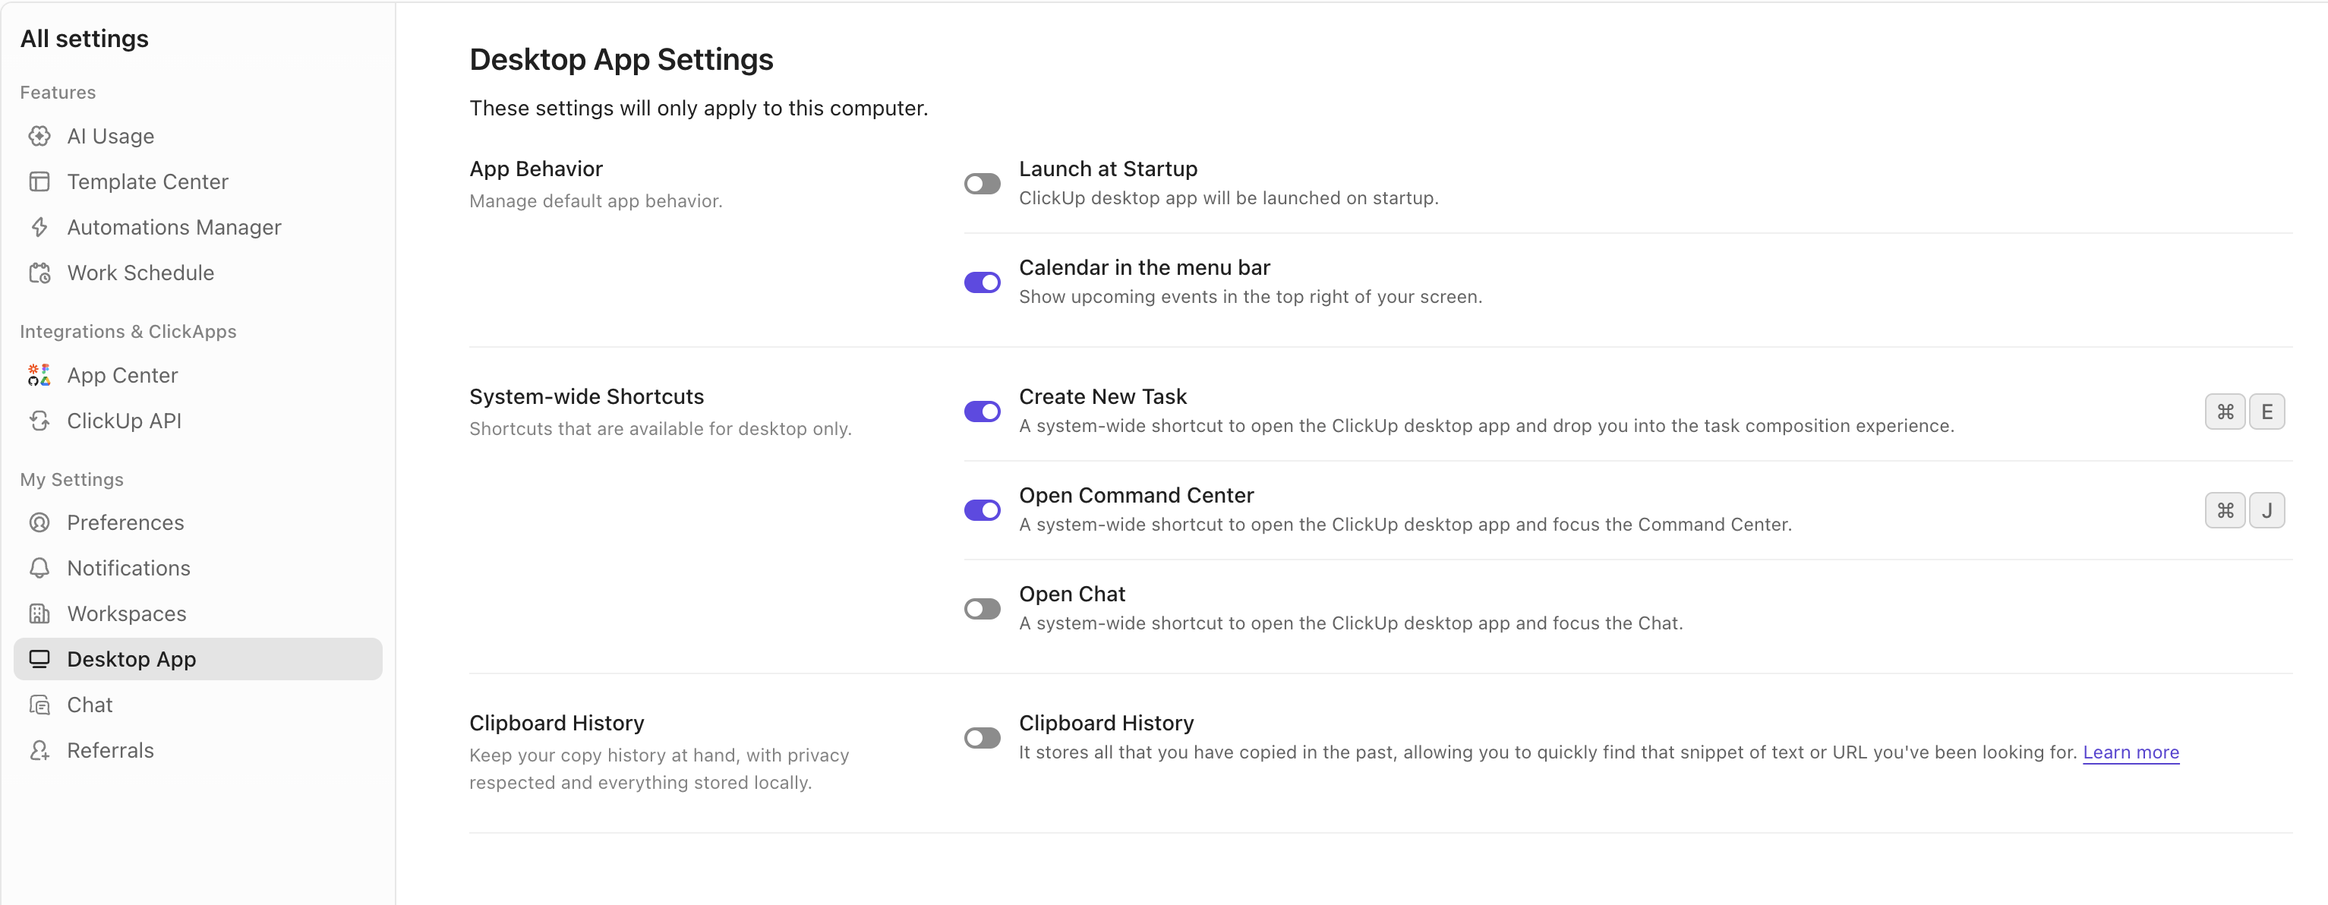Select the Template Center icon
The height and width of the screenshot is (905, 2328).
click(39, 181)
